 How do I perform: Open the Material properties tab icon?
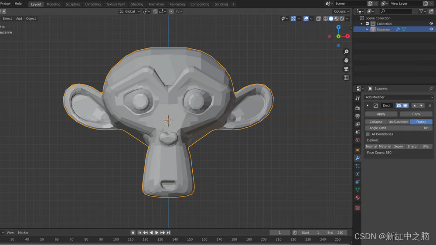coord(358,197)
